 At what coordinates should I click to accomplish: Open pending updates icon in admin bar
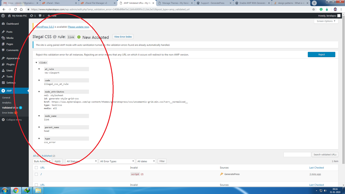(32, 16)
